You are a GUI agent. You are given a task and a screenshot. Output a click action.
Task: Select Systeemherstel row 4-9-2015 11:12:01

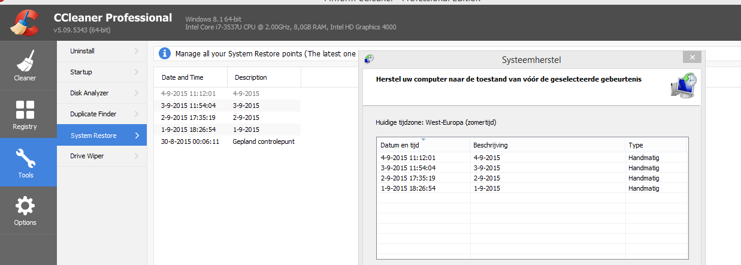point(532,158)
